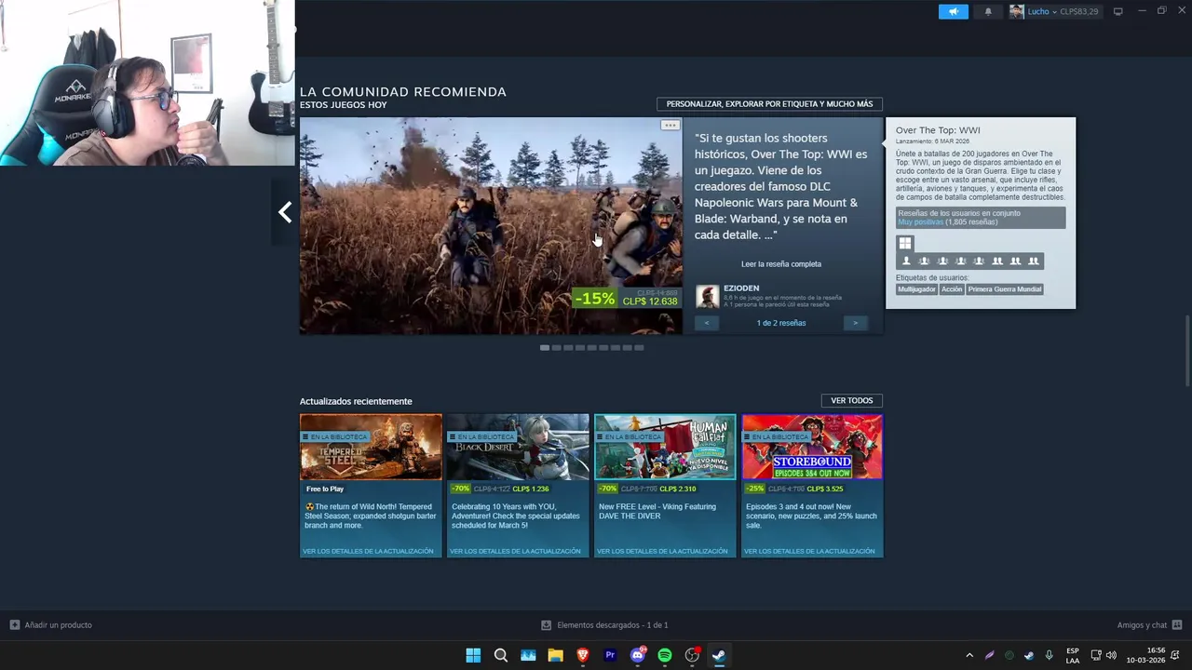Open Over The Top: WWI featured image

pyautogui.click(x=491, y=225)
